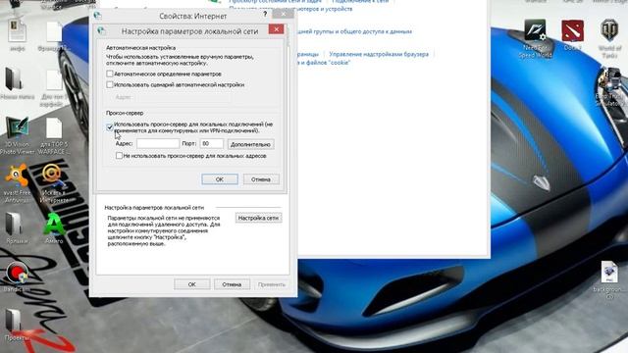The width and height of the screenshot is (628, 353).
Task: Click the proxy Порт field showing 80
Action: [x=212, y=143]
